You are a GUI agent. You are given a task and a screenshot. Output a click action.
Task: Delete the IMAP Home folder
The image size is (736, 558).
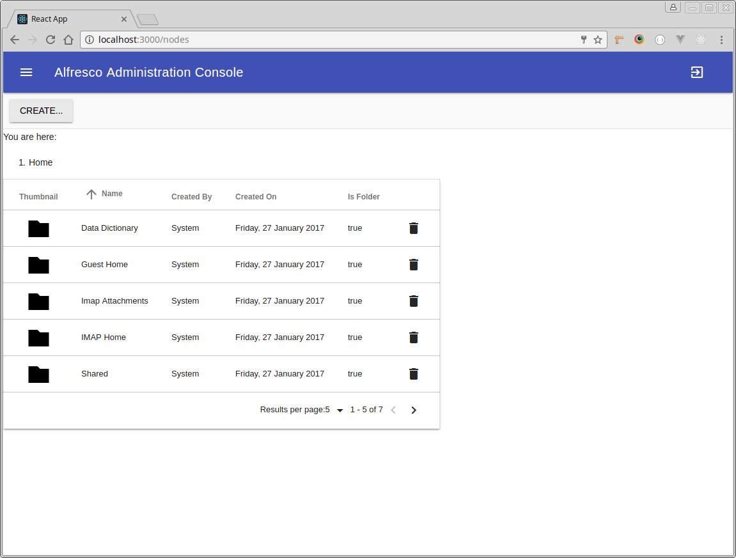(x=414, y=337)
